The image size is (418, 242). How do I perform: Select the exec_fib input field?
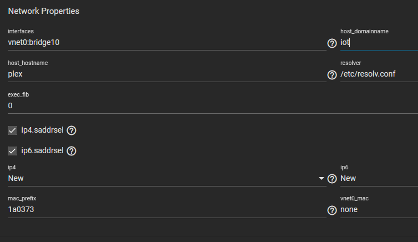pyautogui.click(x=213, y=106)
